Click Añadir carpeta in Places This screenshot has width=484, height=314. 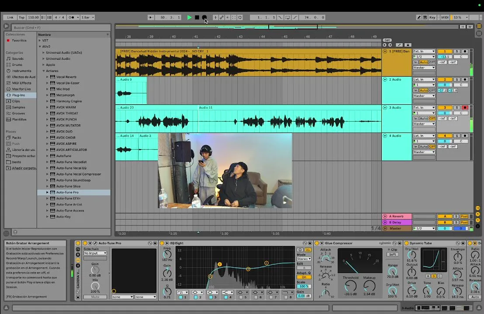pos(24,168)
